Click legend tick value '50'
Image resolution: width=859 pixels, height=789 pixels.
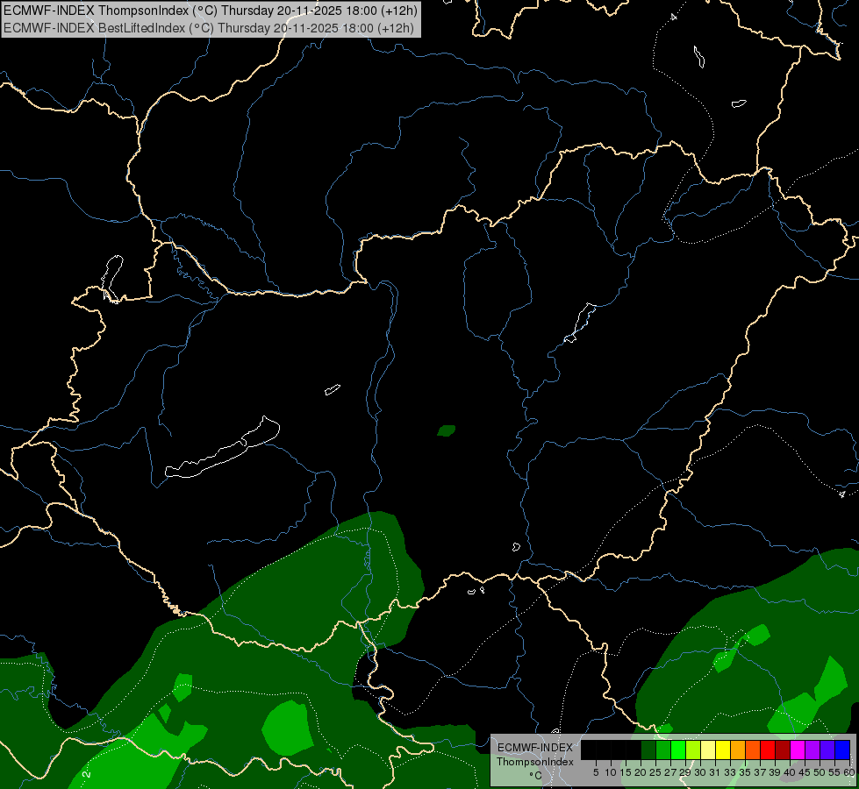coord(820,772)
